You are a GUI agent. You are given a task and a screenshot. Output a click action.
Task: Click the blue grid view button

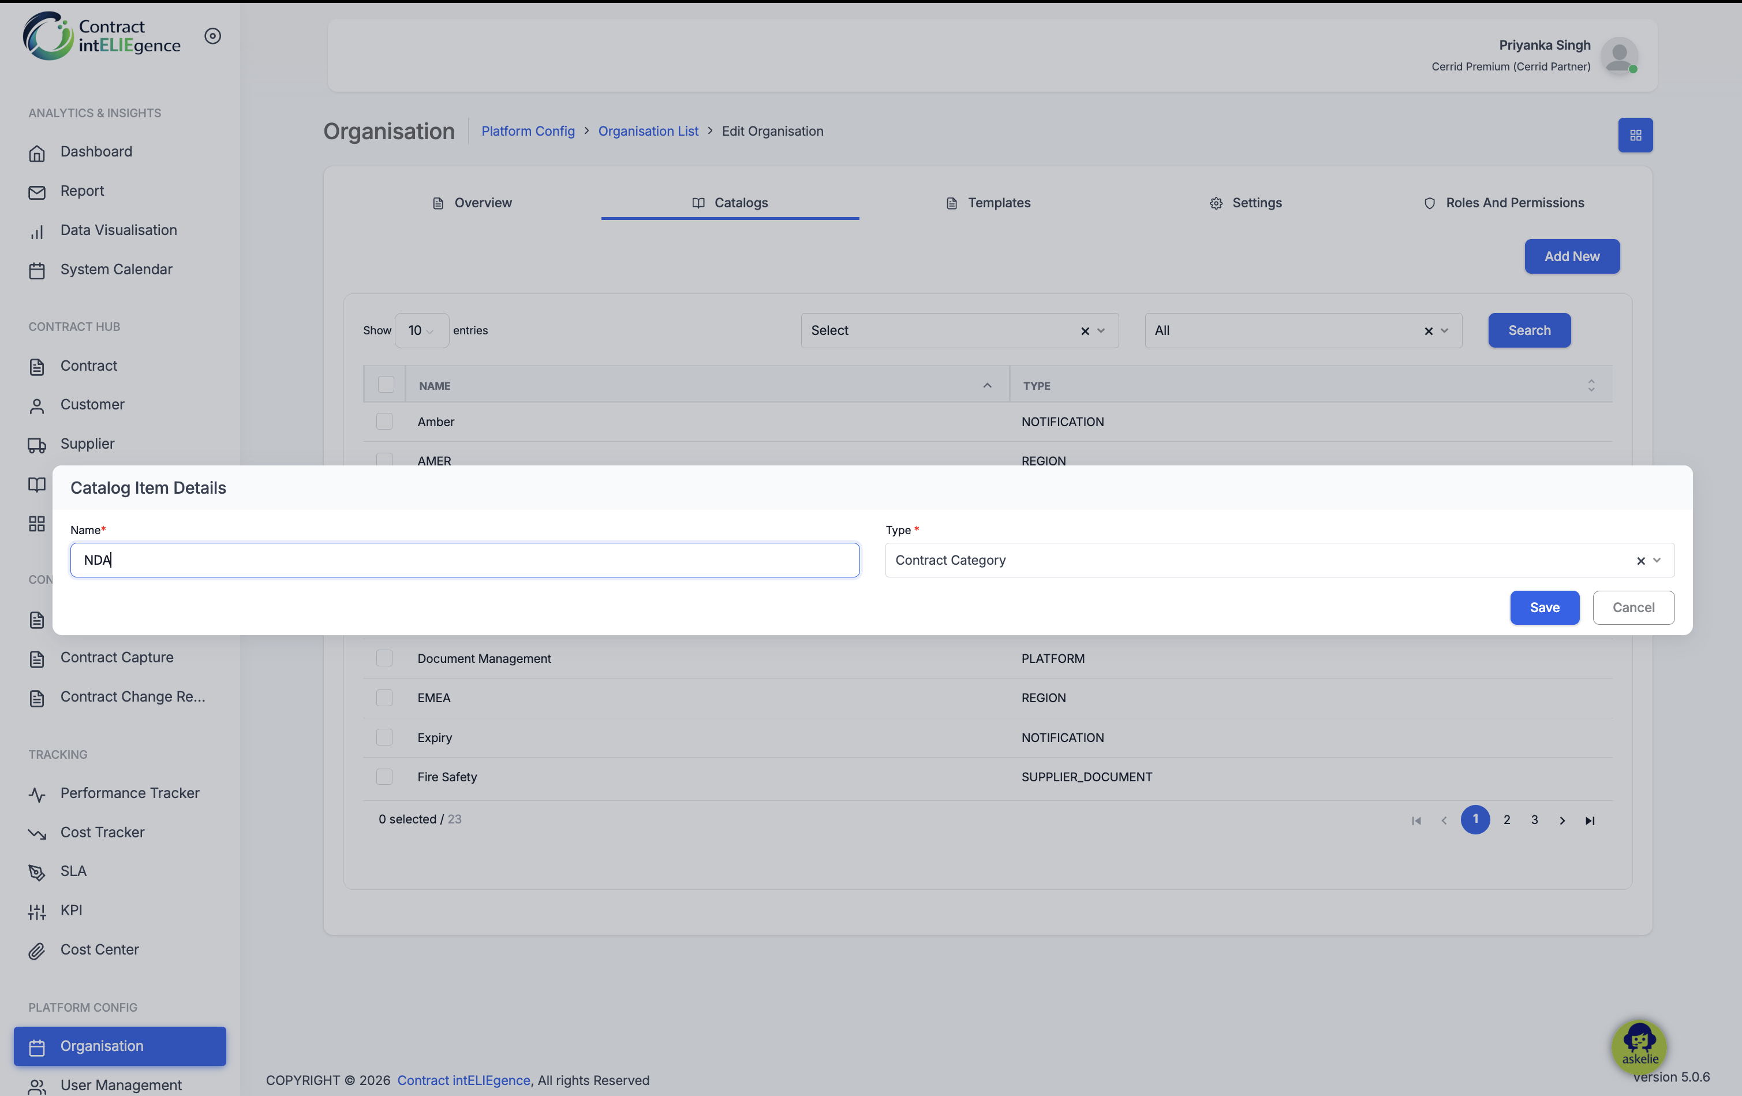[1635, 135]
